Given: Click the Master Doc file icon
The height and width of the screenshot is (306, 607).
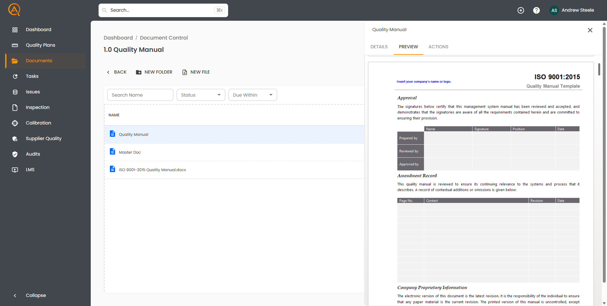Looking at the screenshot, I should pyautogui.click(x=112, y=151).
